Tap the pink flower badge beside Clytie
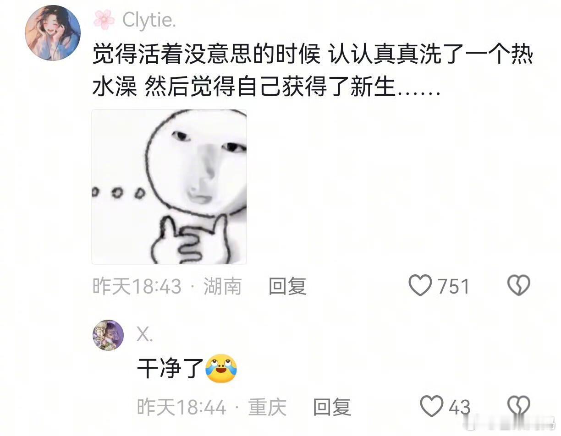 pos(104,20)
